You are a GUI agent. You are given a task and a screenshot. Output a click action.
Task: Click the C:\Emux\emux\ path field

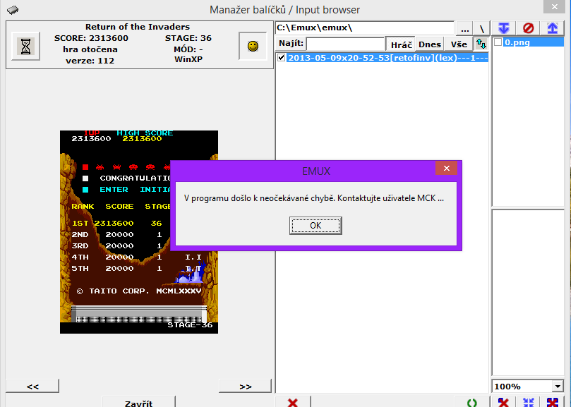point(365,28)
